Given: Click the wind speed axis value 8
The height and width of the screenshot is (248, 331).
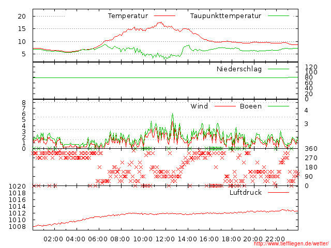Looking at the screenshot, I should point(24,103).
